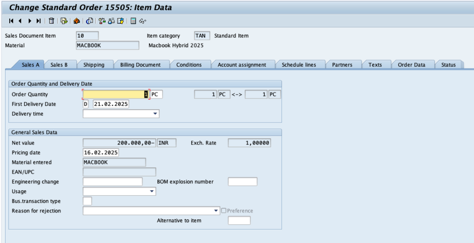Click the First Delivery Date field 21.02.2025
This screenshot has height=243, width=474.
coord(111,104)
